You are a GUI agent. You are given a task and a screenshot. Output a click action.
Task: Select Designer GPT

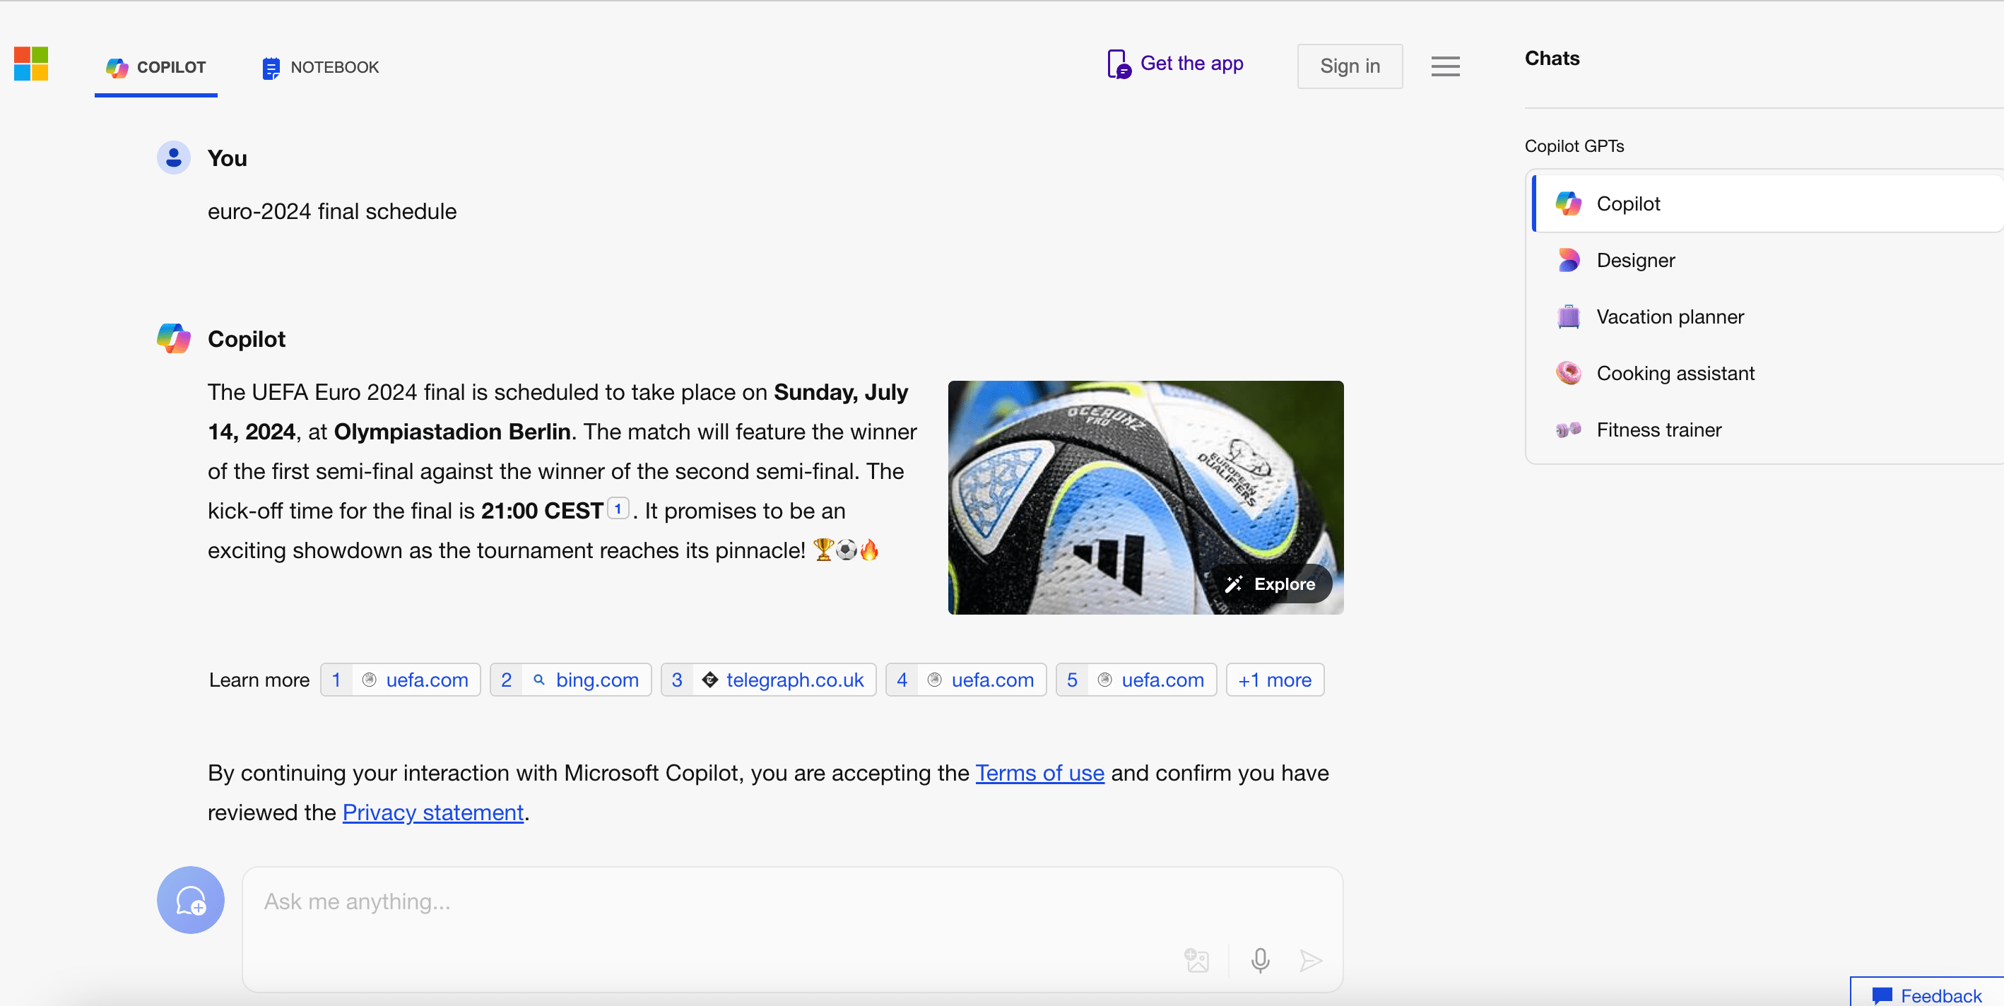click(x=1767, y=261)
